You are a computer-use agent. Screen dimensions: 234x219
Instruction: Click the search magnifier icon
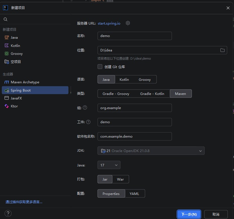[x=5, y=19]
